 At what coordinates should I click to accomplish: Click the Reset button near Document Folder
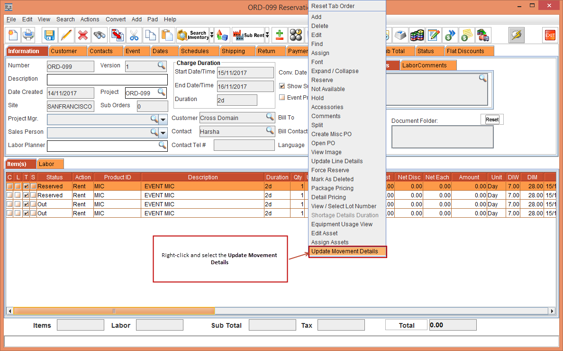(x=492, y=120)
